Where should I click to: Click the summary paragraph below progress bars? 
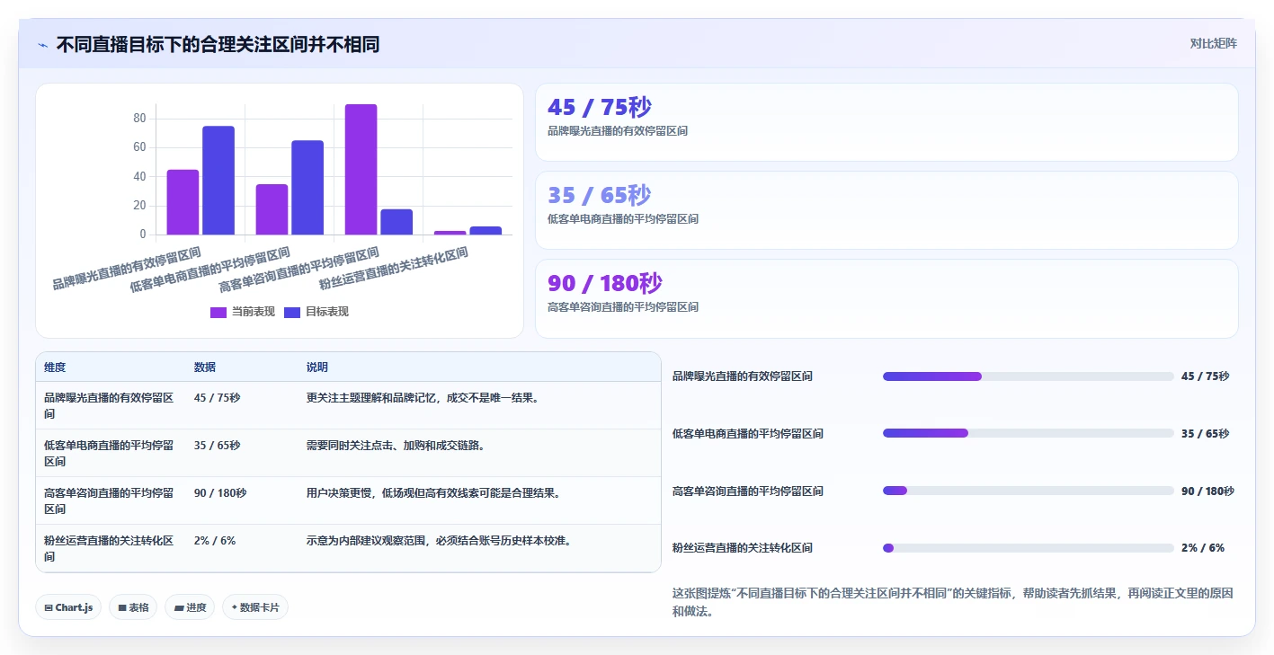[x=952, y=602]
